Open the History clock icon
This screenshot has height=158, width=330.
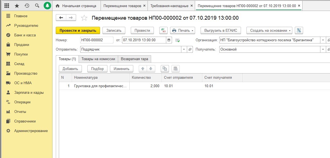(27, 5)
